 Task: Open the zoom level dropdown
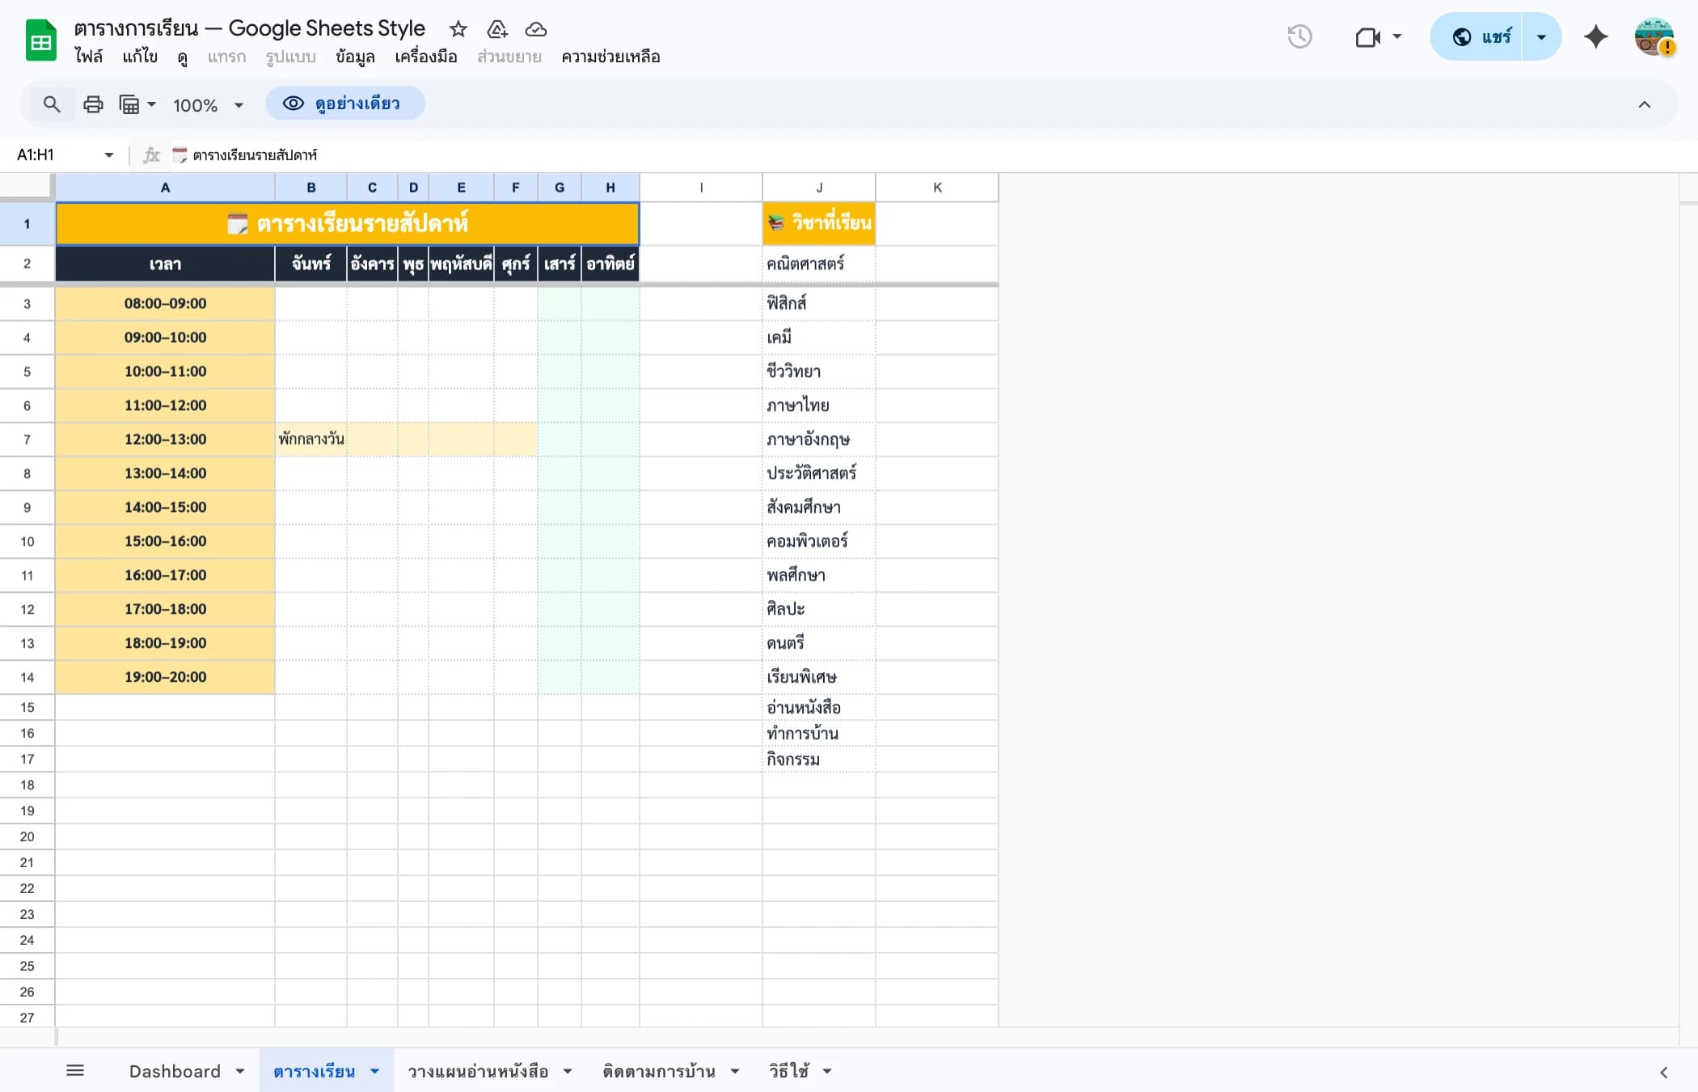tap(207, 104)
